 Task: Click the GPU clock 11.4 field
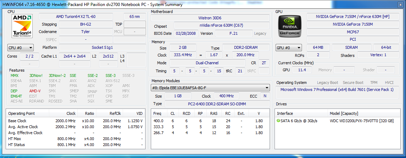302,70
